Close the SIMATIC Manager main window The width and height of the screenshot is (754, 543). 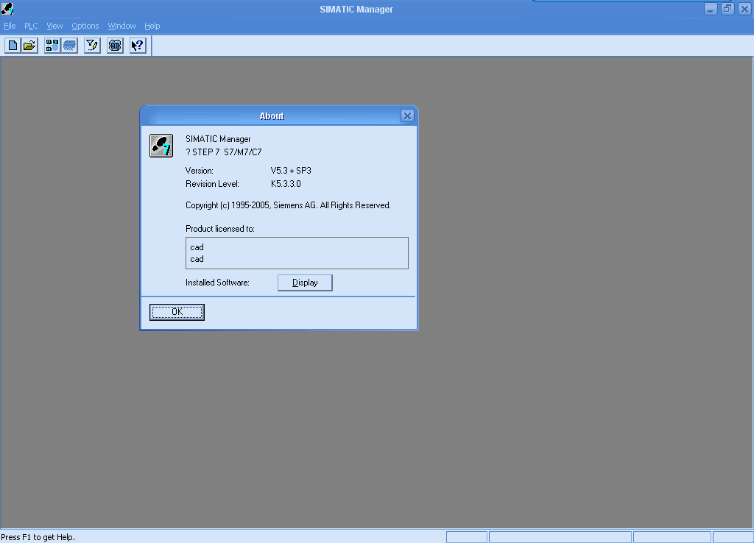pyautogui.click(x=744, y=9)
